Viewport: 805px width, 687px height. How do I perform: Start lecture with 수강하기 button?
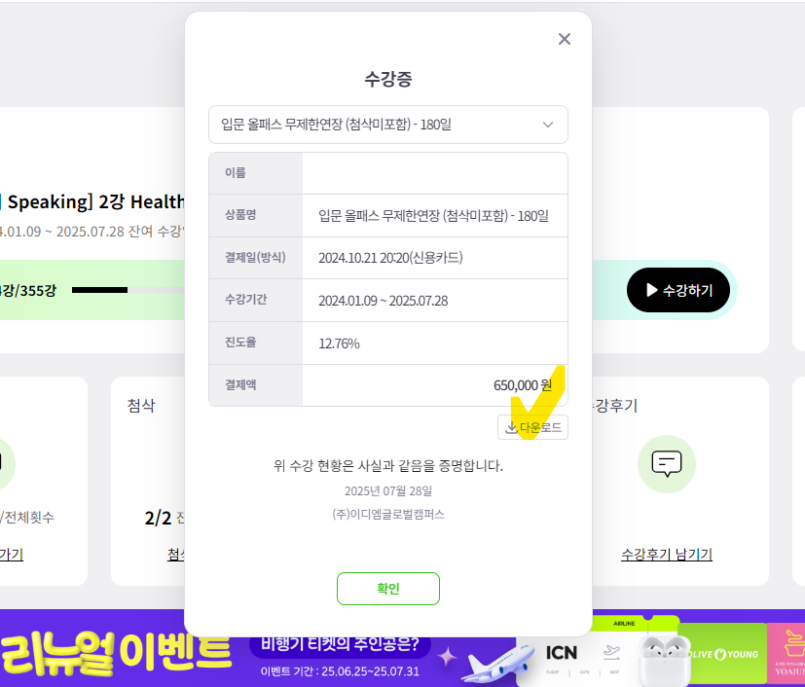(x=678, y=290)
